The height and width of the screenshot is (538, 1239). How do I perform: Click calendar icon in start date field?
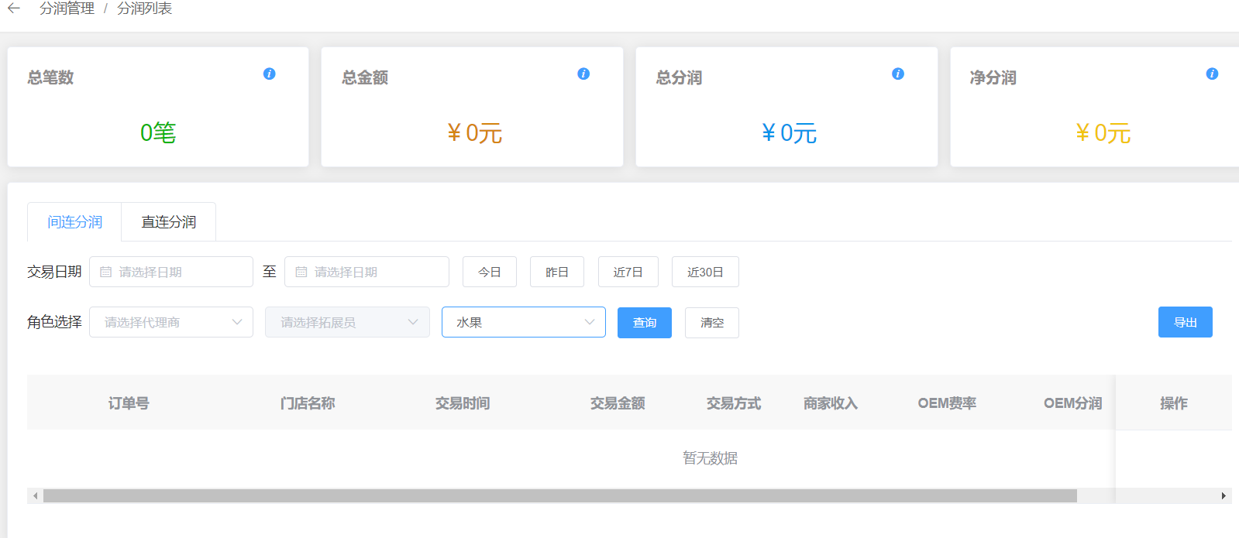[106, 272]
